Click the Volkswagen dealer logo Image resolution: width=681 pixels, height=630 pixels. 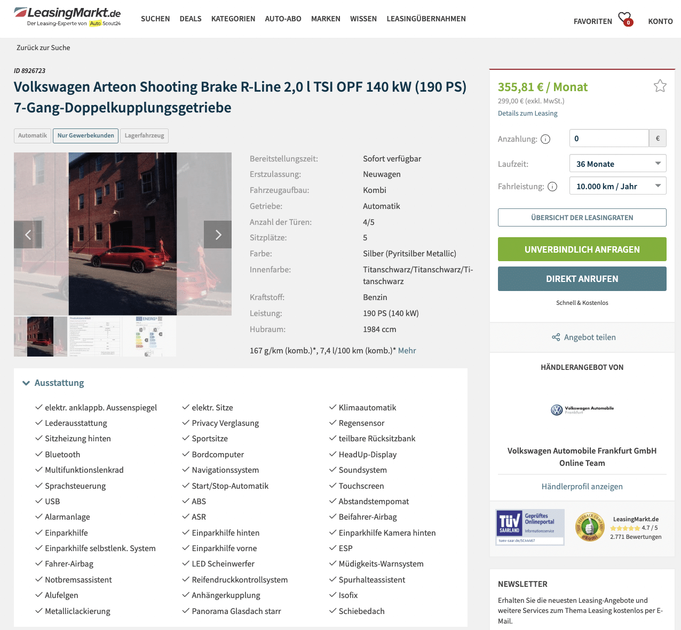point(582,409)
